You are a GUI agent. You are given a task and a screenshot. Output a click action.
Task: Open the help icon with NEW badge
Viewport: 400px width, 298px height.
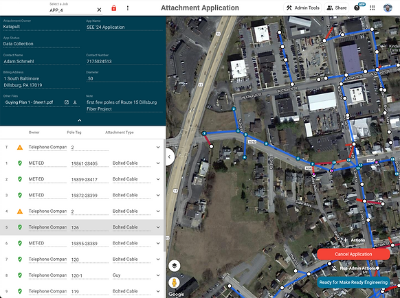tap(357, 8)
